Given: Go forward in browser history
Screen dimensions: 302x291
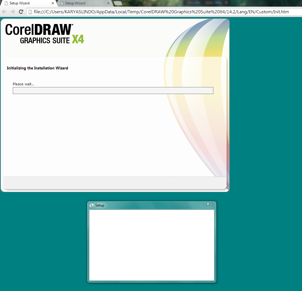Looking at the screenshot, I should tap(12, 12).
